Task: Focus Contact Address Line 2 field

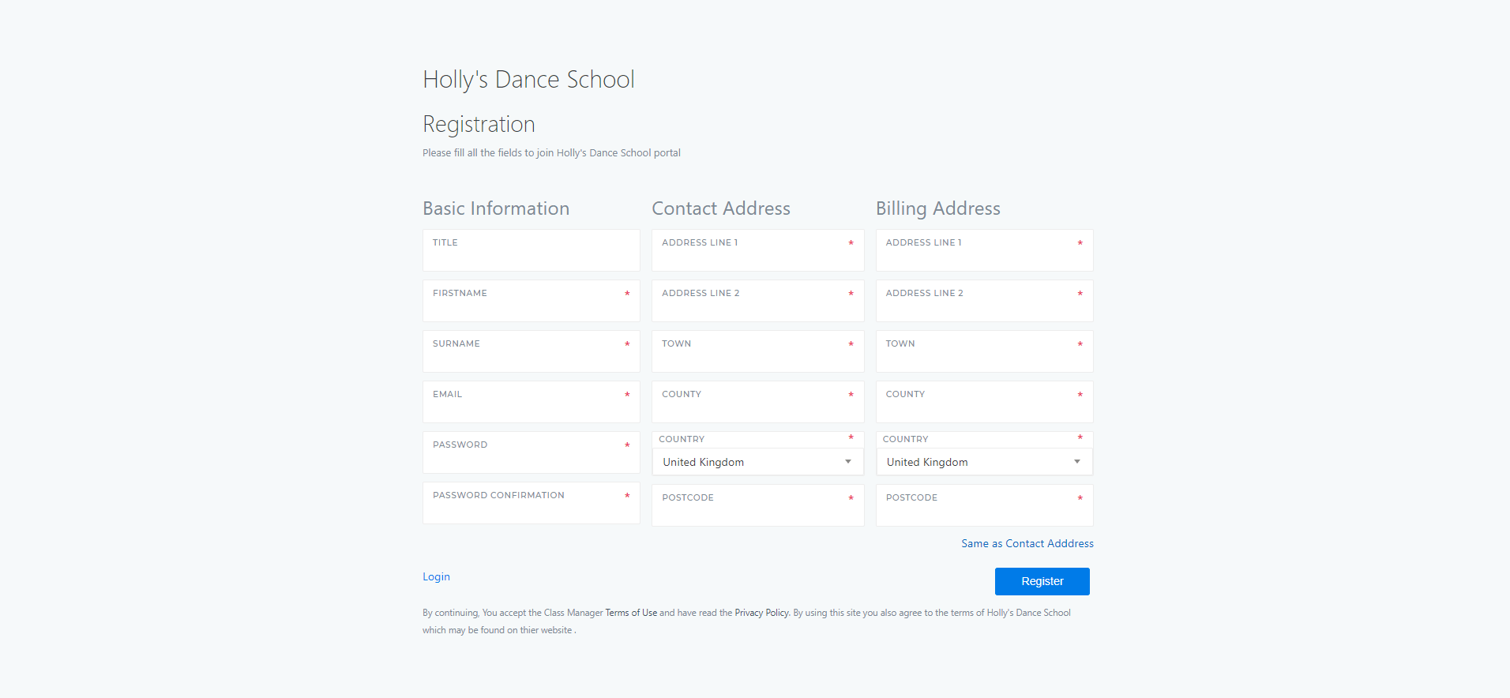Action: (758, 301)
